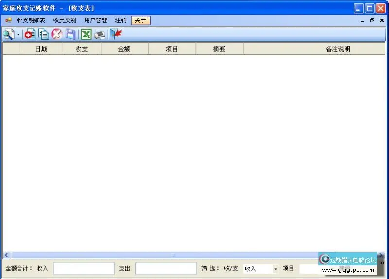Click the 收入 total input field
389x279 pixels.
84,269
